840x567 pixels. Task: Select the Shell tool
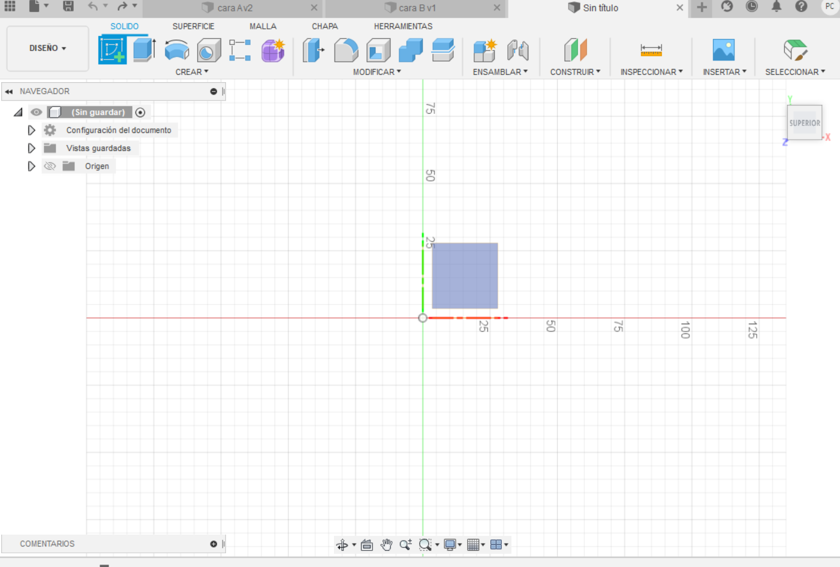pyautogui.click(x=378, y=50)
